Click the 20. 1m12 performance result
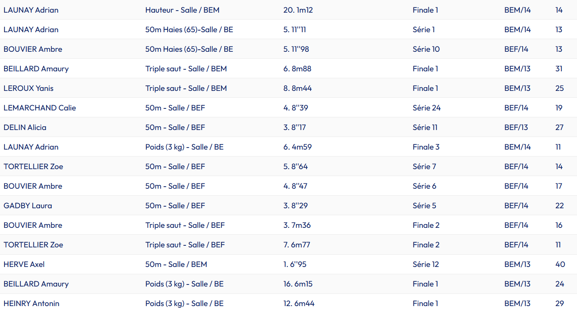 pos(298,10)
